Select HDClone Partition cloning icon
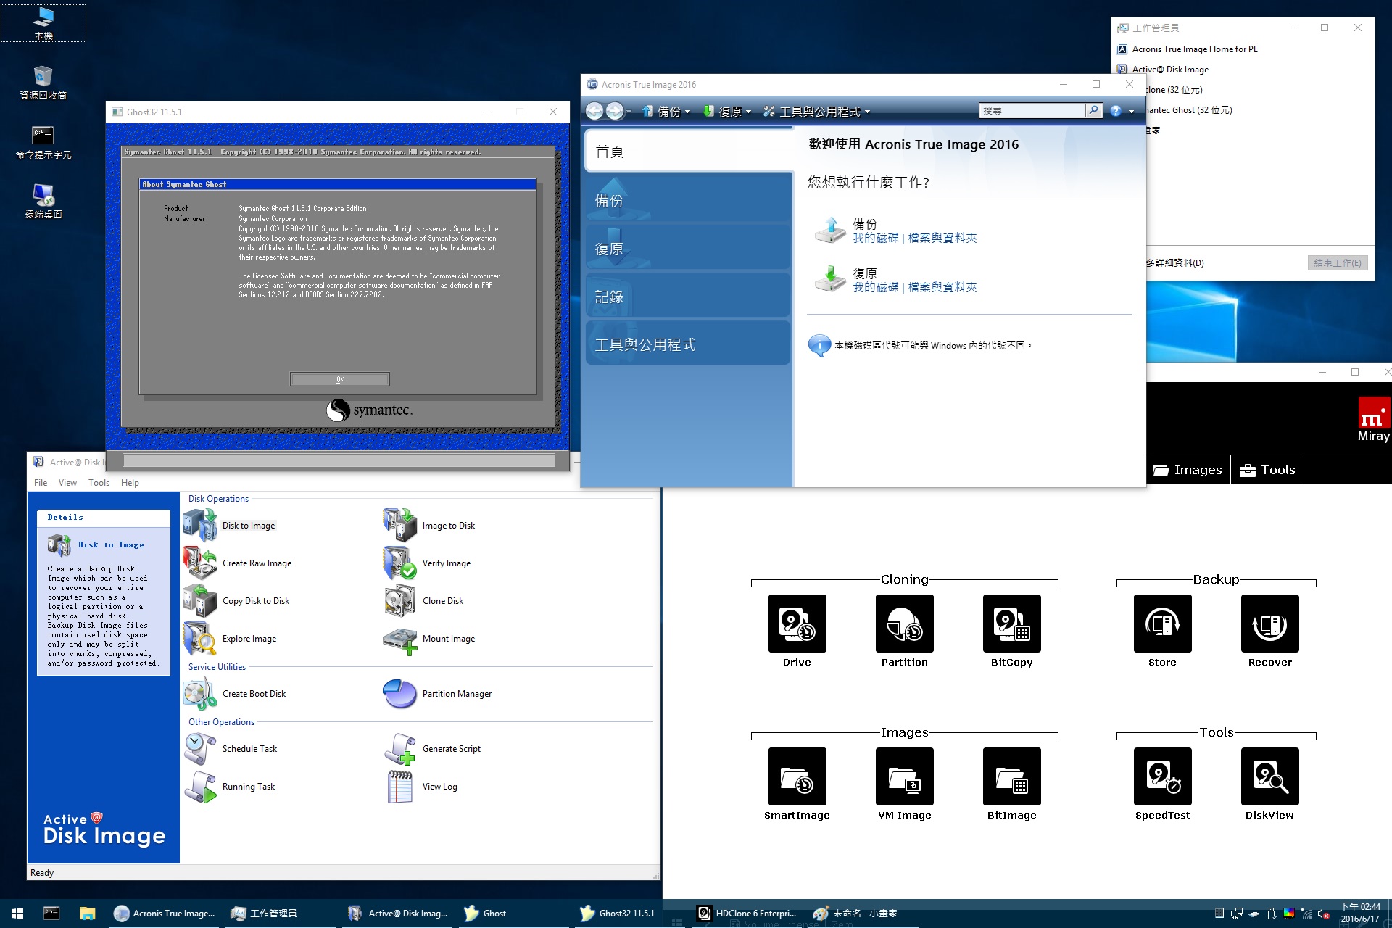 point(905,623)
